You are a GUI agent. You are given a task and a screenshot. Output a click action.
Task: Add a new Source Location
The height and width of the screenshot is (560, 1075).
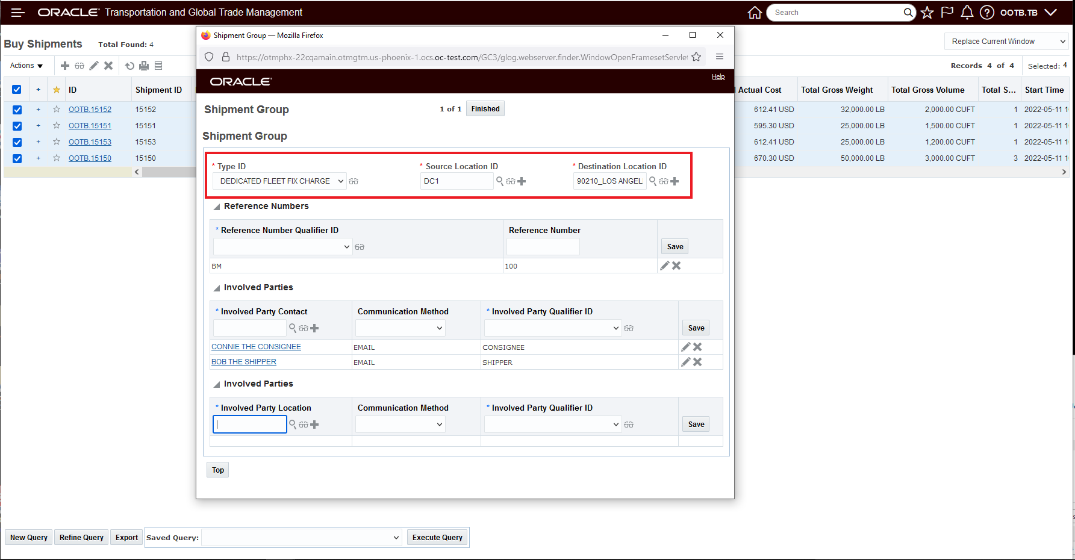(522, 181)
